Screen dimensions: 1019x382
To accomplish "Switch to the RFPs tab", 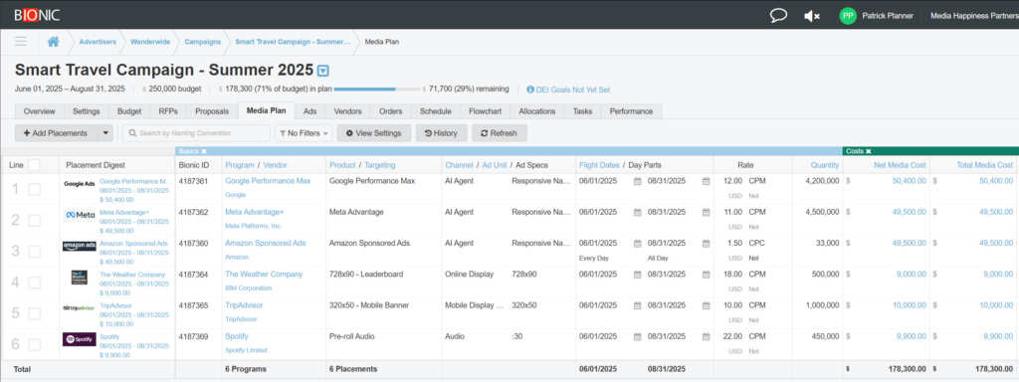I will point(167,111).
